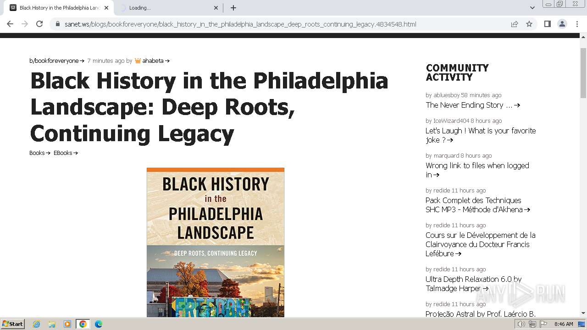Open 'Pack Complet des Techniques' post
This screenshot has height=330, width=587.
pyautogui.click(x=478, y=205)
